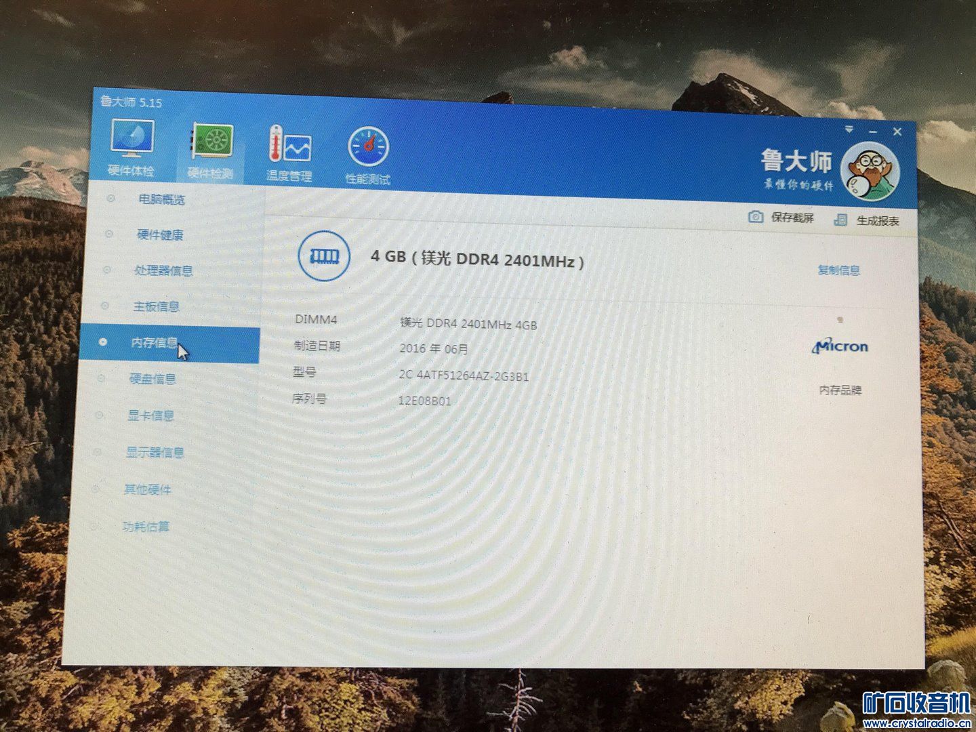Select the 内存信息 sidebar entry
Image resolution: width=976 pixels, height=732 pixels.
[x=169, y=344]
